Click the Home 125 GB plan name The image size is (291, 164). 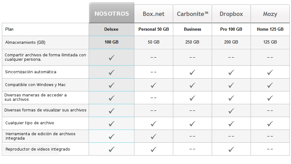[270, 29]
